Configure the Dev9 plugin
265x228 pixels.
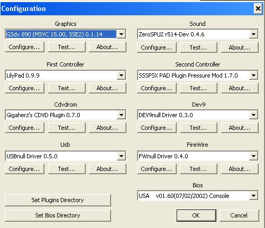point(157,128)
